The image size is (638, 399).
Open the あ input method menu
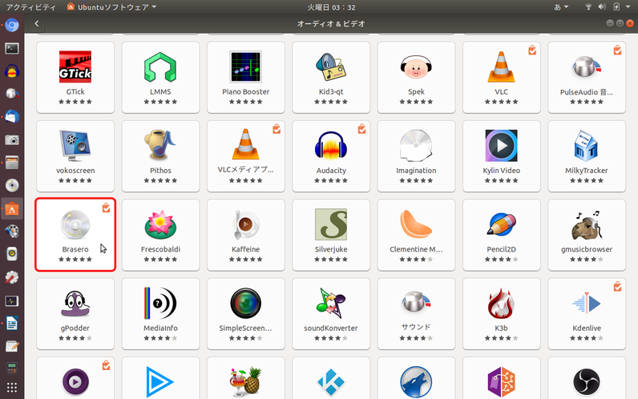(561, 7)
